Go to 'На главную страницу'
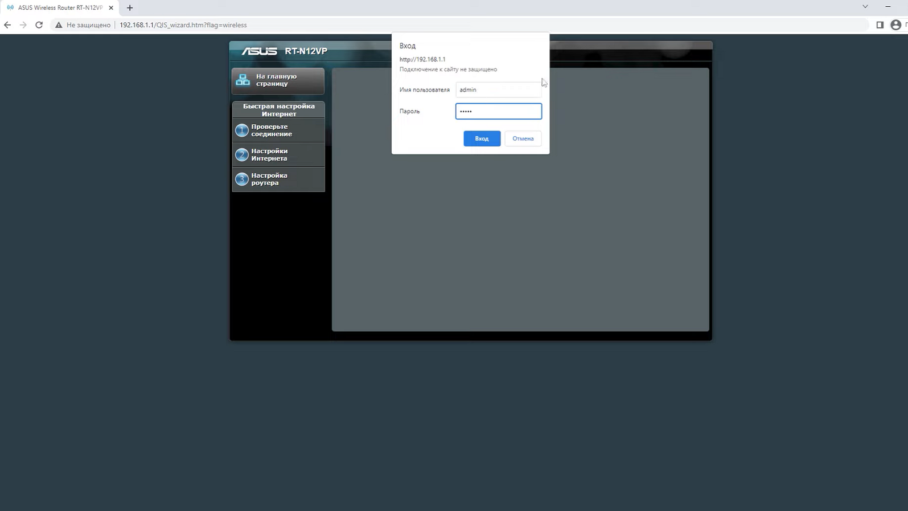Viewport: 908px width, 511px height. [278, 80]
